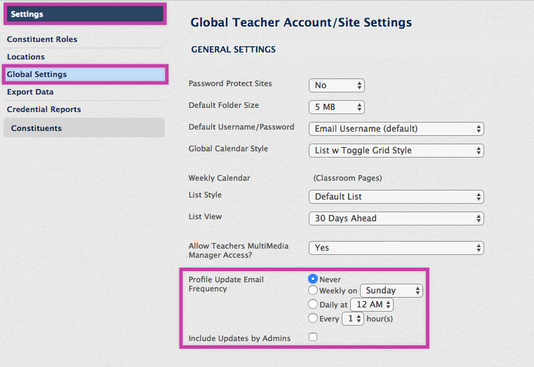Click the Password Protect Sites label
Screen dimensions: 534x367
pyautogui.click(x=230, y=83)
